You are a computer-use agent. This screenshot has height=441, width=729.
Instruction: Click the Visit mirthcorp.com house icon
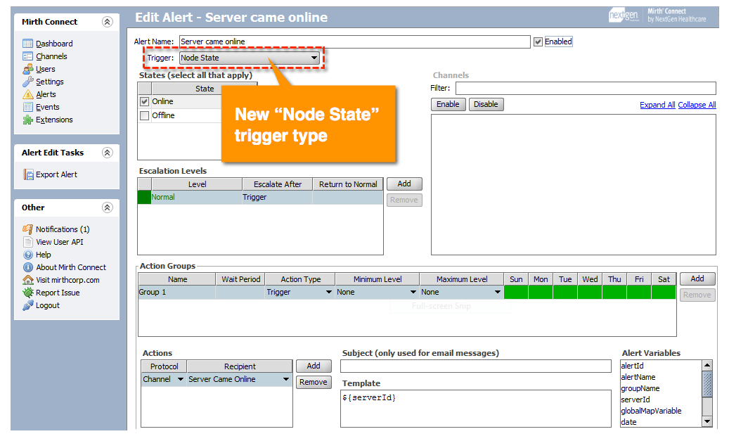click(x=28, y=280)
